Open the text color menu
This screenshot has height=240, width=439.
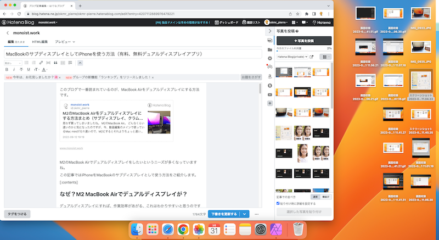(x=44, y=69)
